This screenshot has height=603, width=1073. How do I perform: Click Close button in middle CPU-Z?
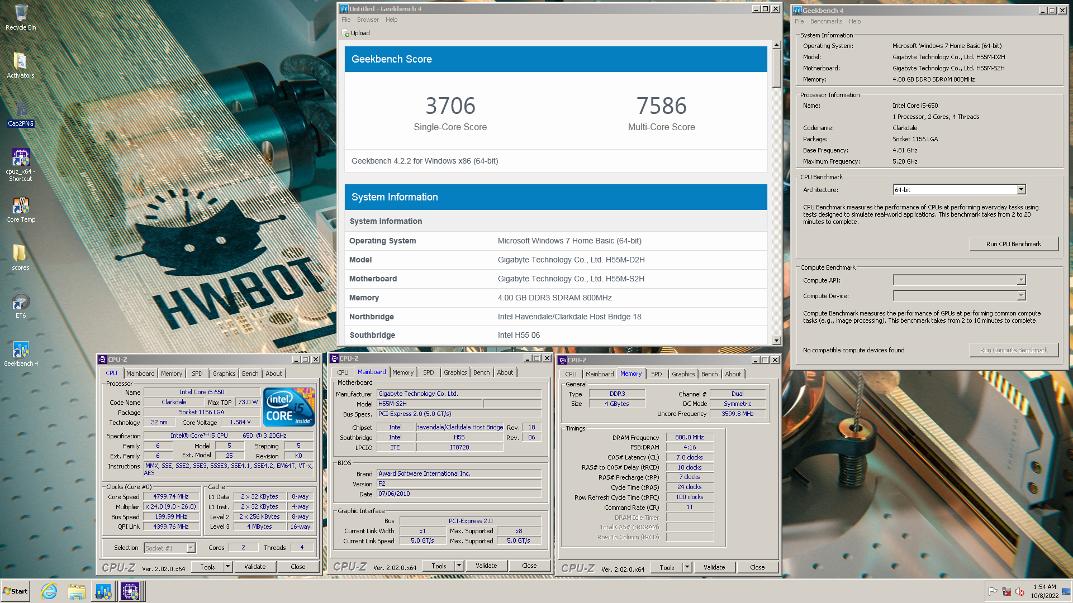pyautogui.click(x=529, y=566)
